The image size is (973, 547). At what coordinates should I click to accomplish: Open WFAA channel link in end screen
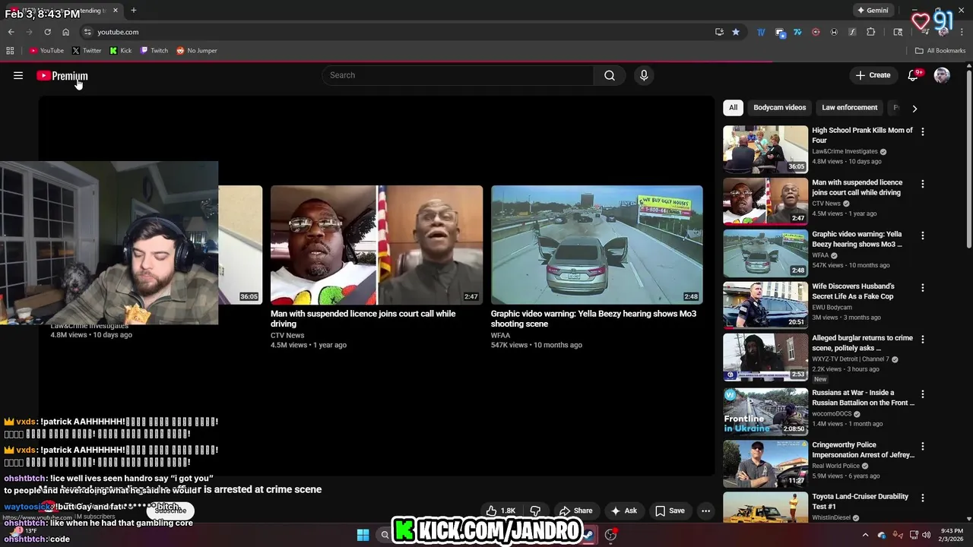click(500, 335)
